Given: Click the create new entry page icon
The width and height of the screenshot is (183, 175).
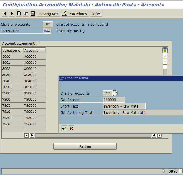Looking at the screenshot, I should click(19, 14).
